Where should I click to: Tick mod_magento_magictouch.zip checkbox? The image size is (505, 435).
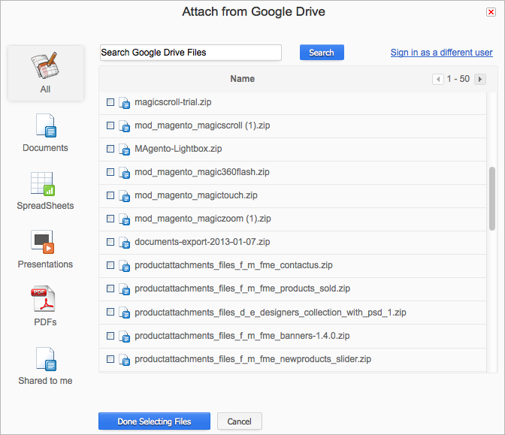point(110,195)
